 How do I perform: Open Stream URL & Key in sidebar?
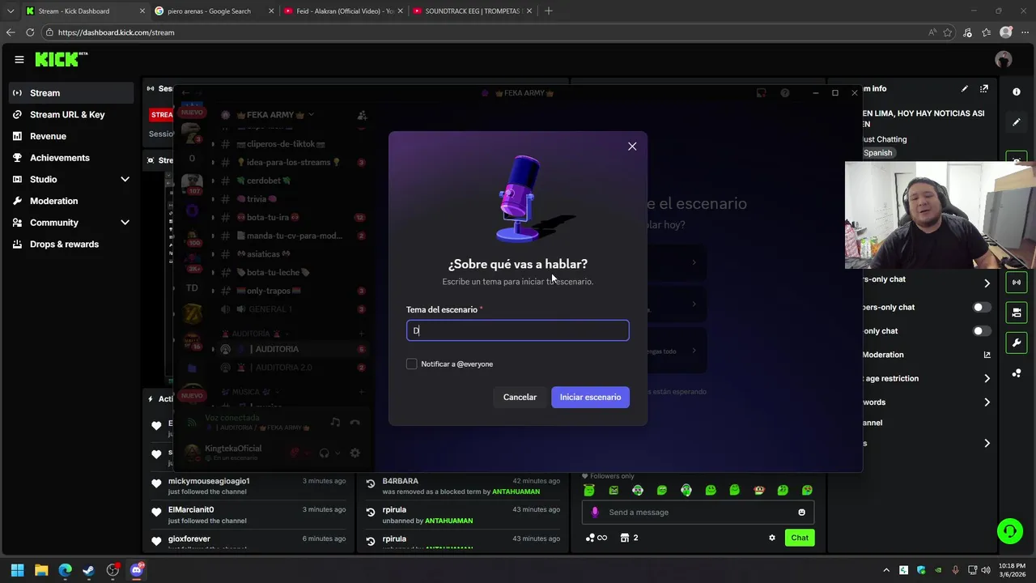coord(72,114)
